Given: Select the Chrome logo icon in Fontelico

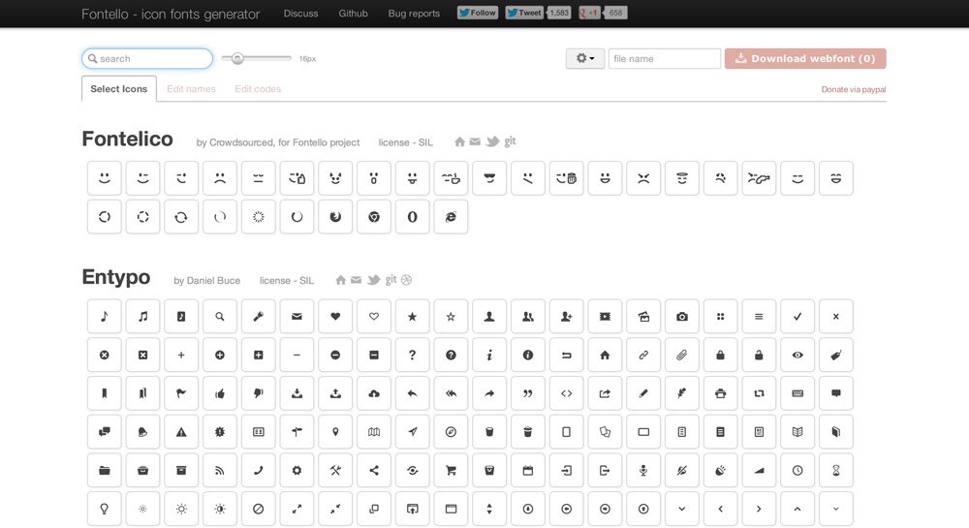Looking at the screenshot, I should click(374, 217).
